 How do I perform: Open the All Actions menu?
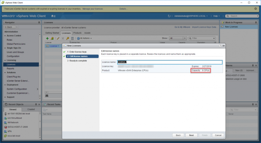tap(84, 38)
